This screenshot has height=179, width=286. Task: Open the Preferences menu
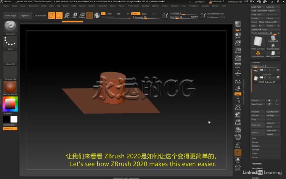point(133,6)
